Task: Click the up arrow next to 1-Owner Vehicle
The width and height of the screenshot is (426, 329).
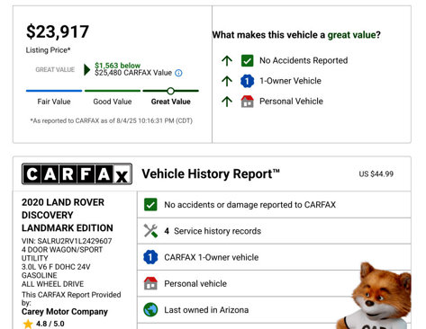Action: coord(227,81)
